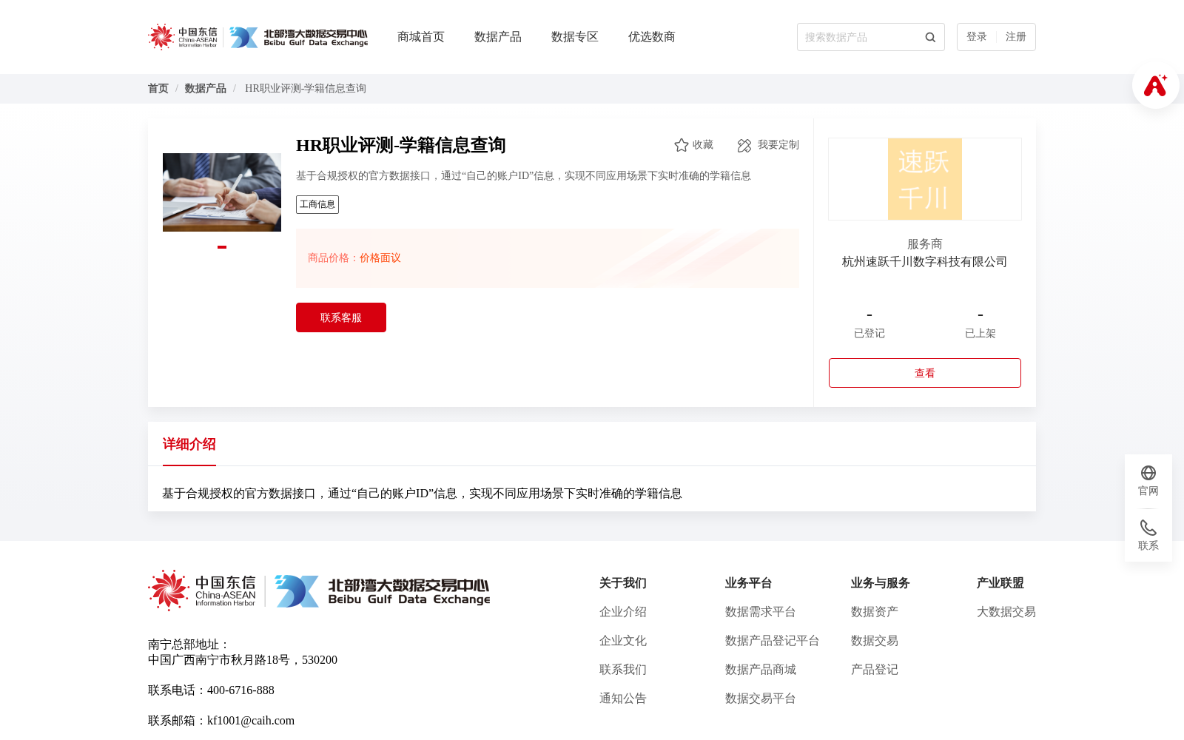Click the 已上架 count label
The image size is (1184, 740).
point(980,334)
